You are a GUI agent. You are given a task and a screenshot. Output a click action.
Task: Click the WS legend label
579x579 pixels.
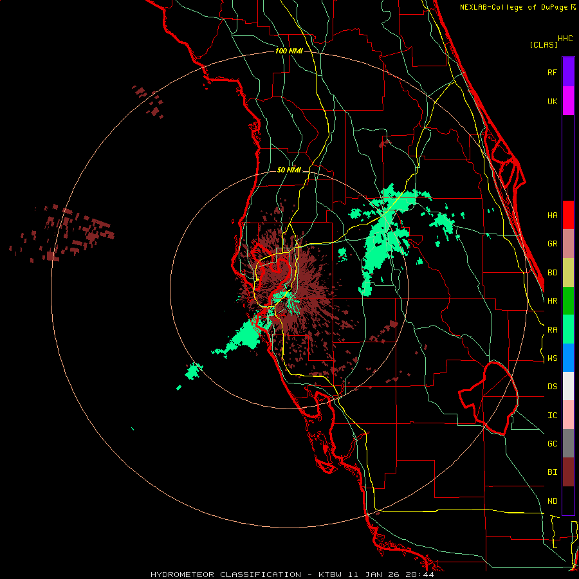coord(552,358)
